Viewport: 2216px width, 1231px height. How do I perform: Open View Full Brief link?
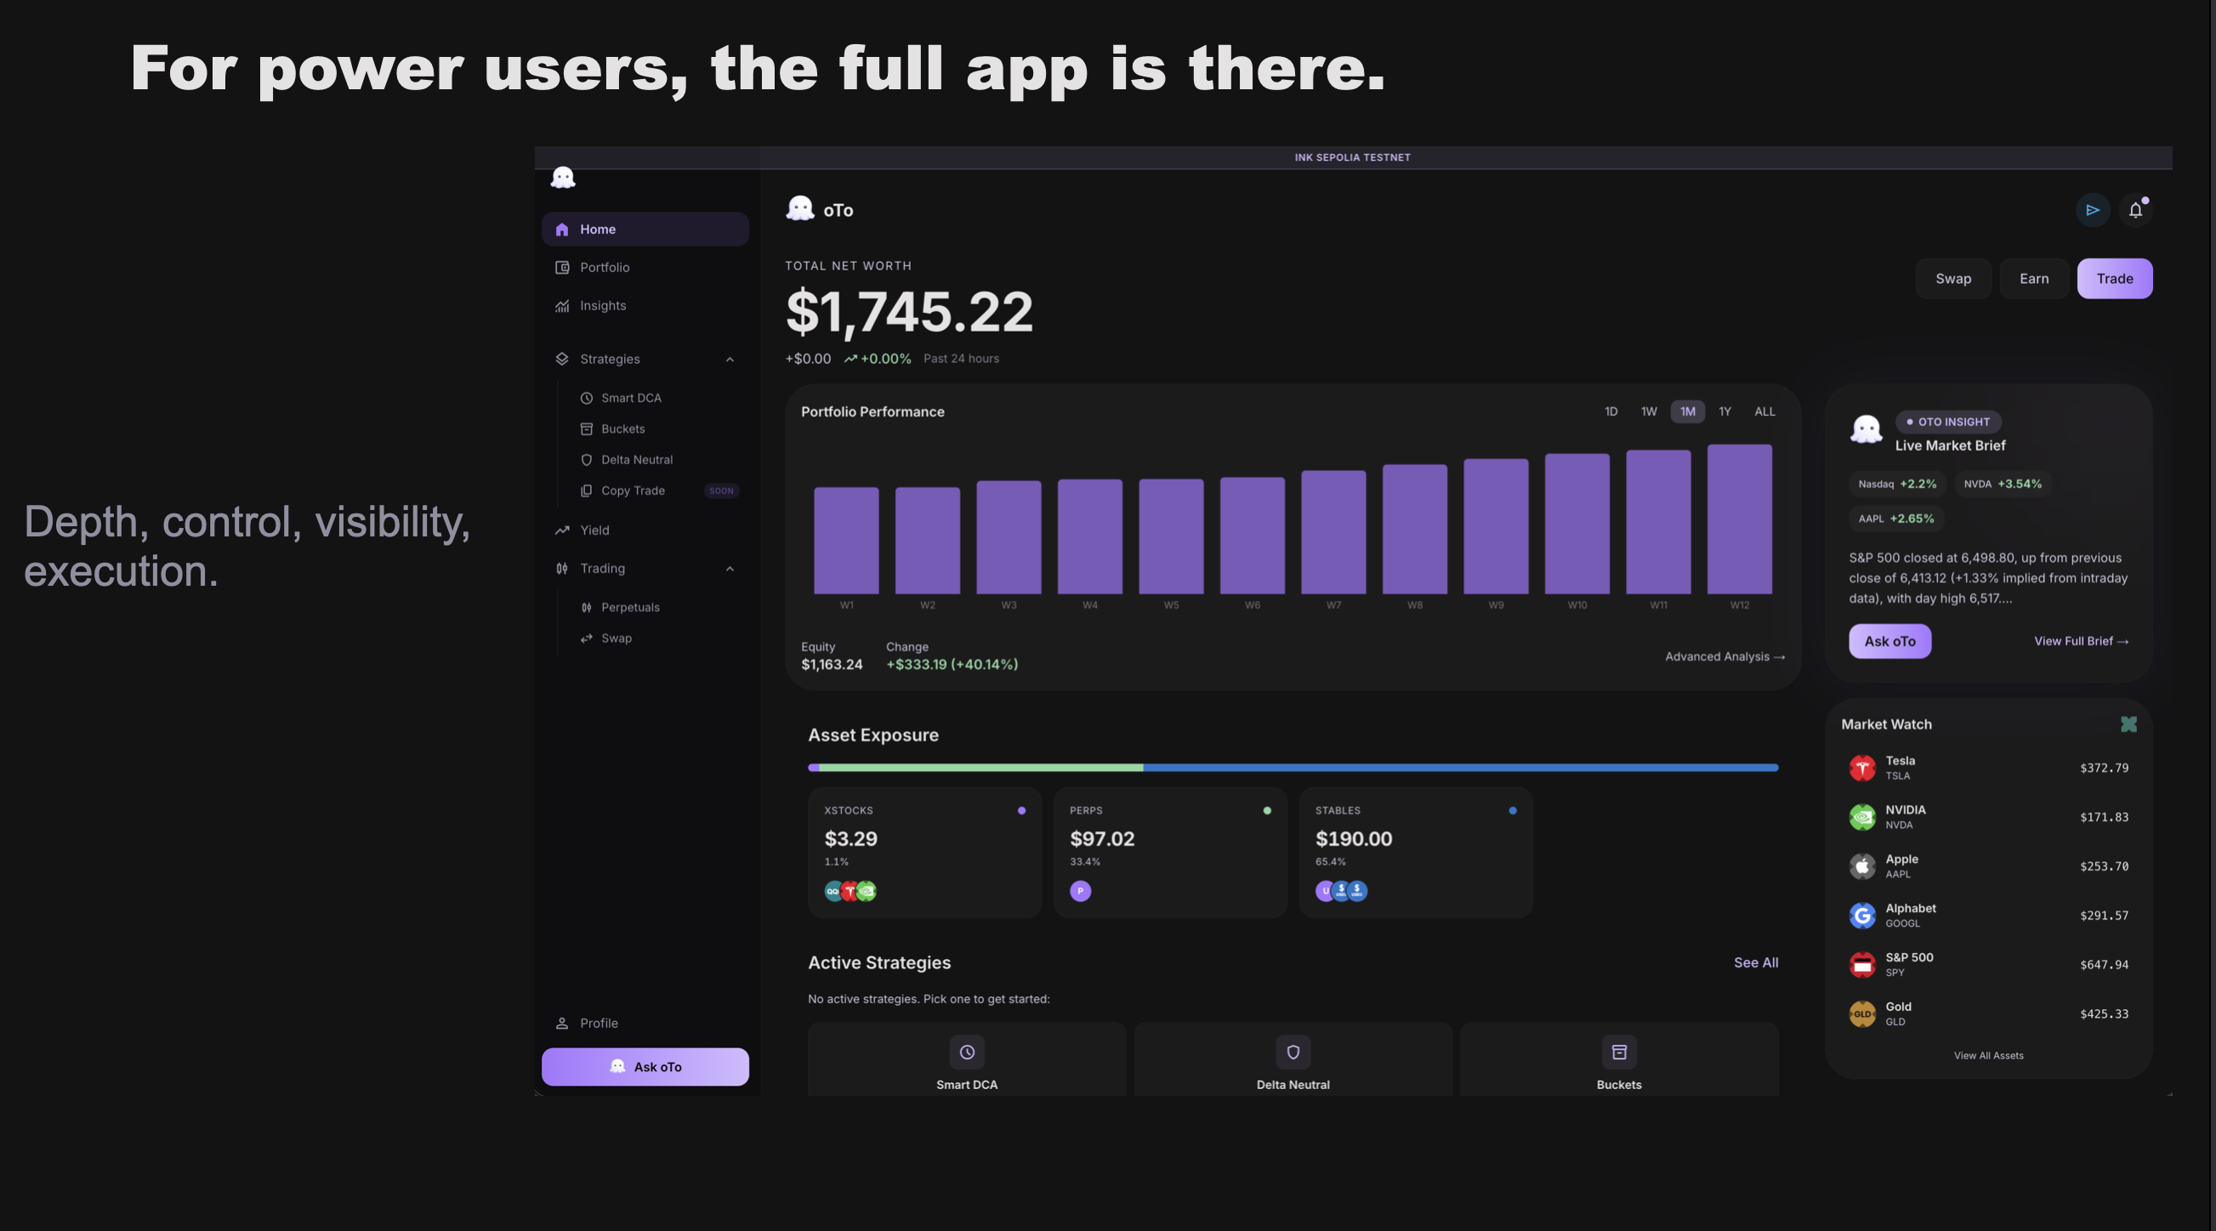pos(2080,641)
